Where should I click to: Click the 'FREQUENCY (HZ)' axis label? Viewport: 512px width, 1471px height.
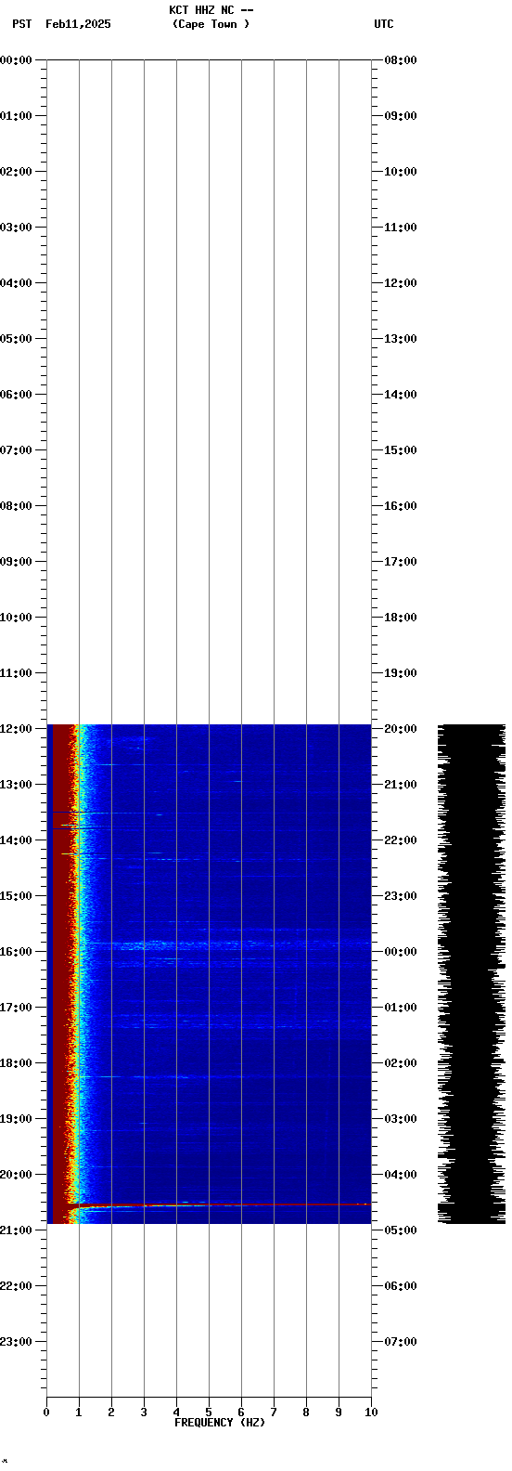[x=220, y=1423]
